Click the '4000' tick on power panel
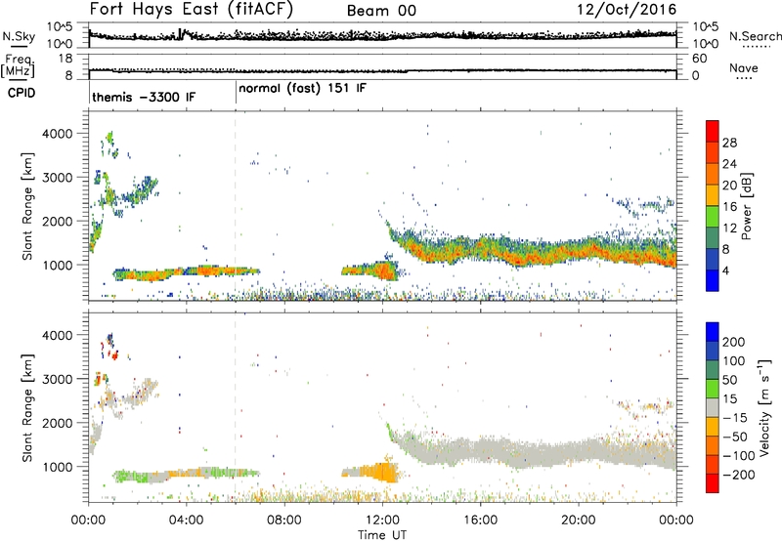The width and height of the screenshot is (782, 541). (x=58, y=134)
